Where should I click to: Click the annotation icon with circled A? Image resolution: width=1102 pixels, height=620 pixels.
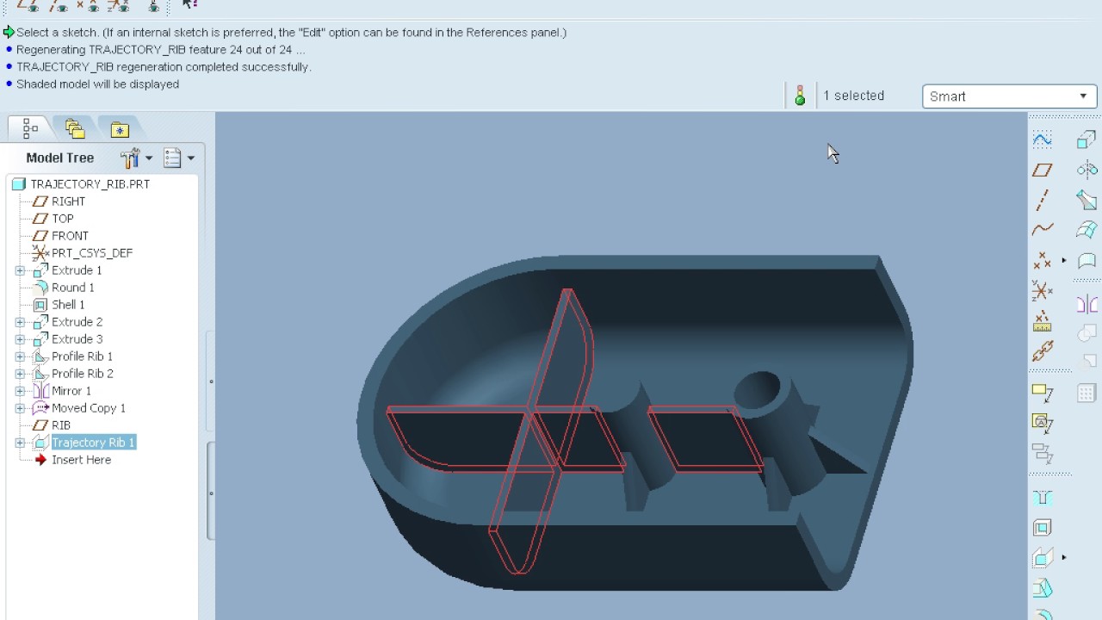click(1043, 422)
